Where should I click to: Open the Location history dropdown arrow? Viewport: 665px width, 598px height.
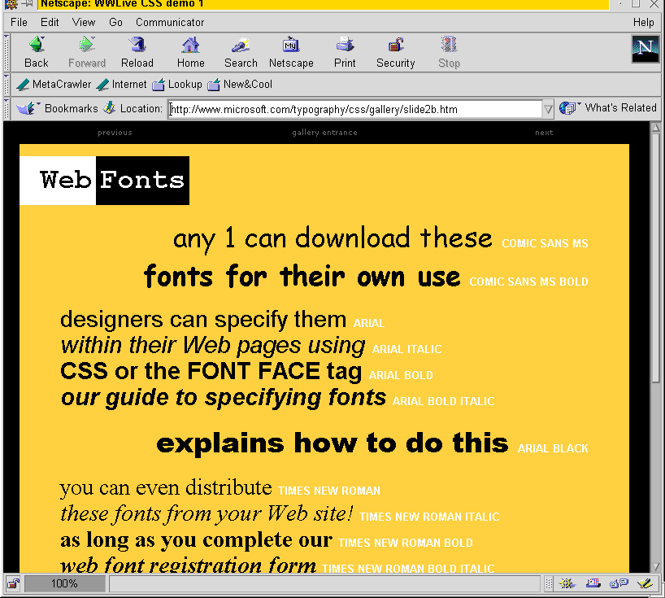point(548,110)
